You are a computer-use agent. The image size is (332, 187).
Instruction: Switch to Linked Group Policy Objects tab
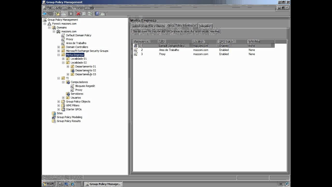pyautogui.click(x=148, y=26)
